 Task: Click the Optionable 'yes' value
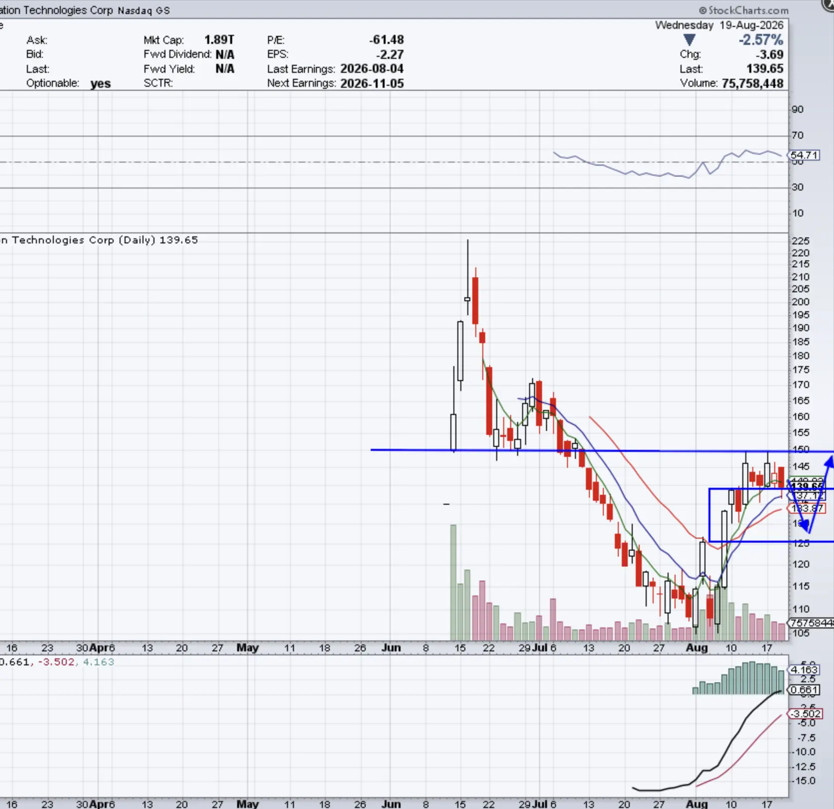pyautogui.click(x=101, y=84)
